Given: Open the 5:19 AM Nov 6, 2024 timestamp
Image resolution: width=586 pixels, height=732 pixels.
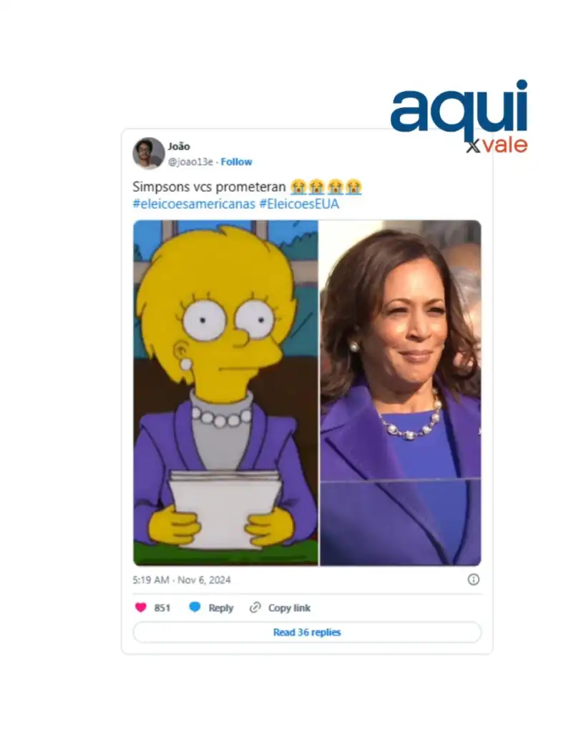Looking at the screenshot, I should (x=182, y=580).
